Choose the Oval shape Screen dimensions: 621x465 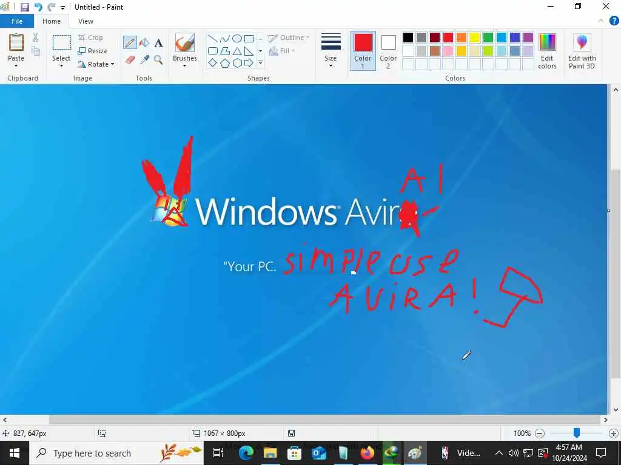point(237,38)
